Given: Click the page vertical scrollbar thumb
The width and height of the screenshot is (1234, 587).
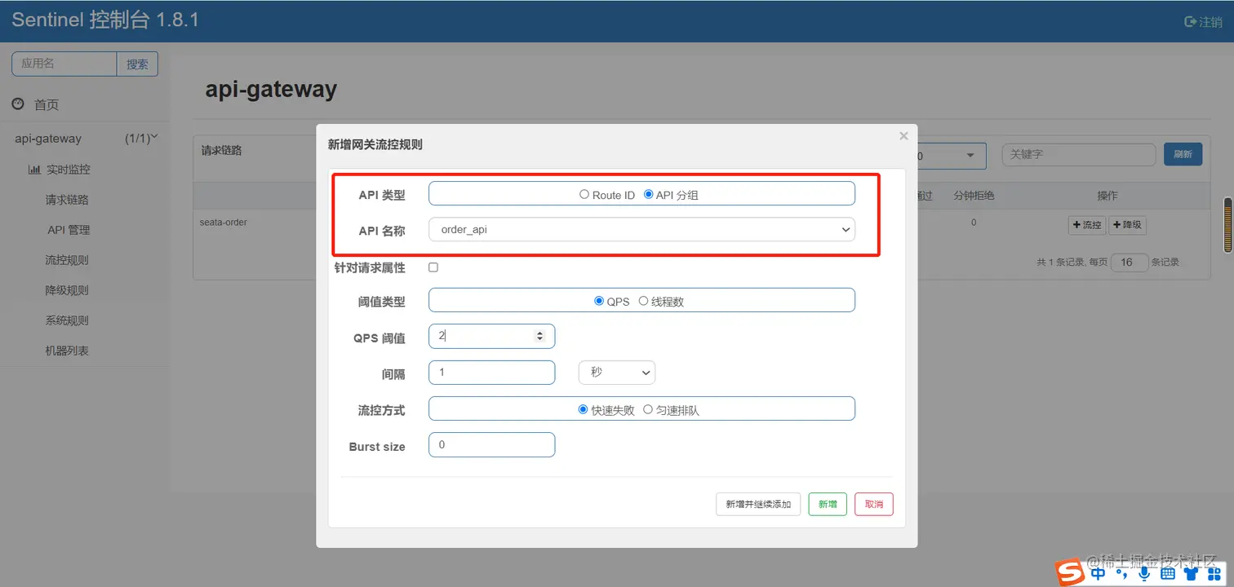Looking at the screenshot, I should pos(1228,225).
